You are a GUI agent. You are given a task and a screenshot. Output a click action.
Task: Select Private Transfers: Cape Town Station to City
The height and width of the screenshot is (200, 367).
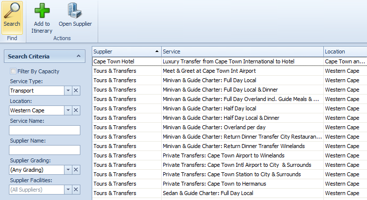pos(242,174)
